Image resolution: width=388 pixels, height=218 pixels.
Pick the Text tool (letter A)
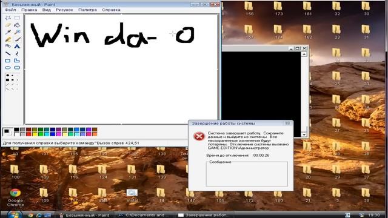tap(17, 46)
